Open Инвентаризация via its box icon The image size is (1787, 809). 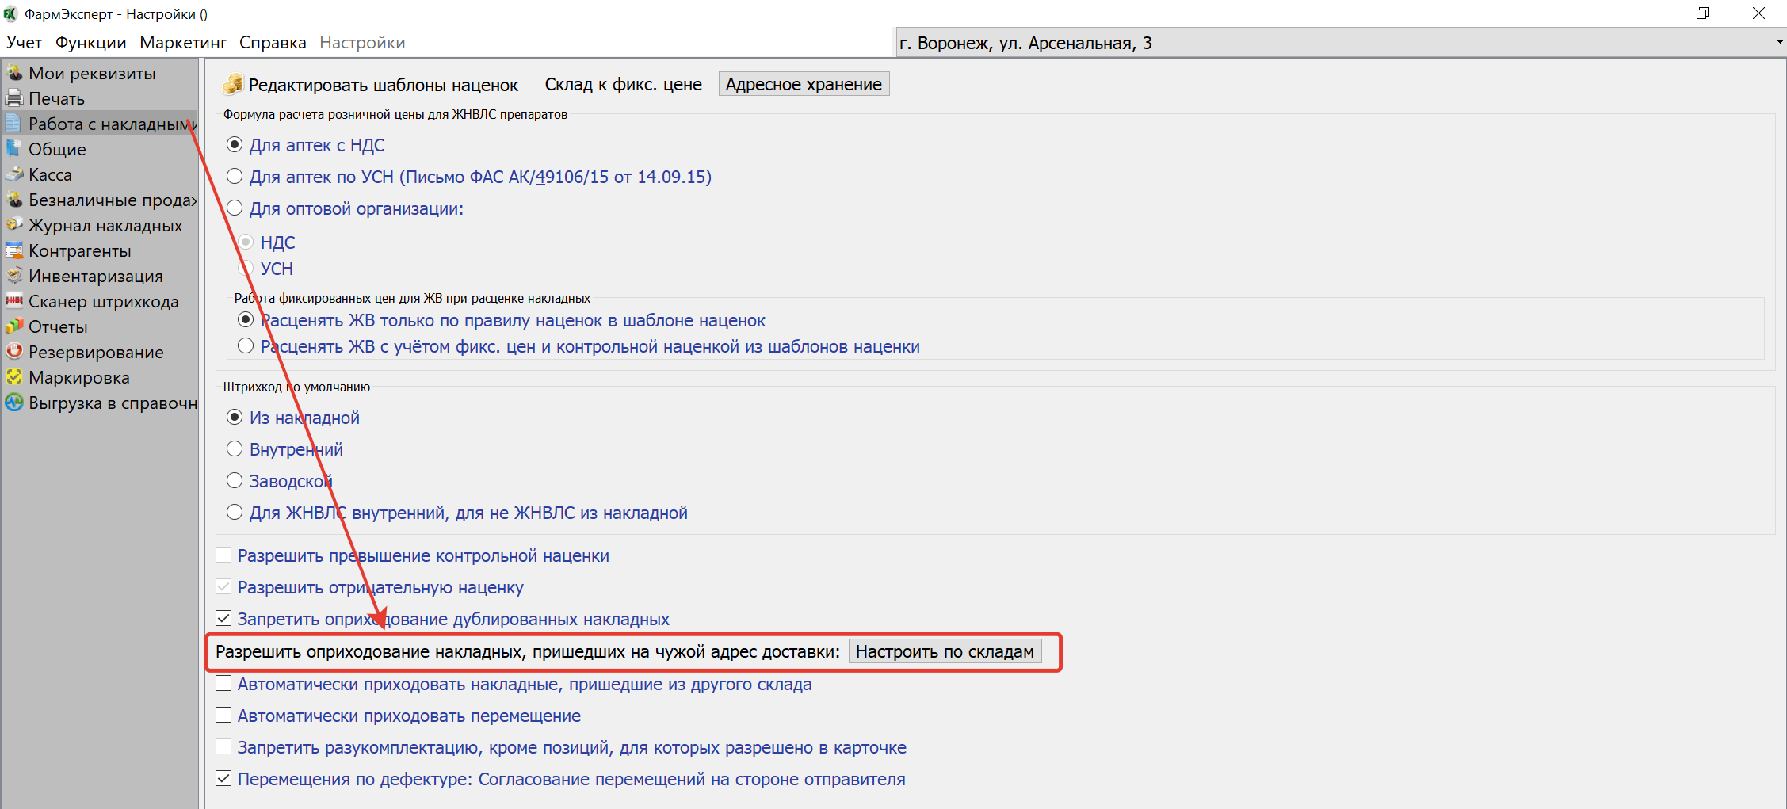point(14,276)
